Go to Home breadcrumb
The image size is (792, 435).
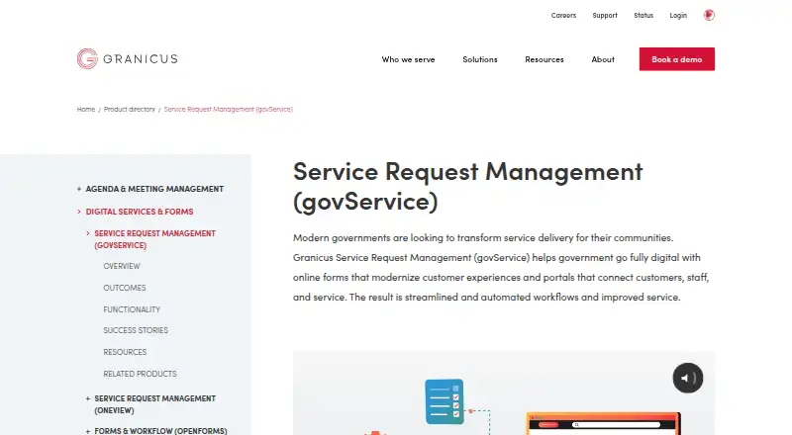pyautogui.click(x=86, y=109)
